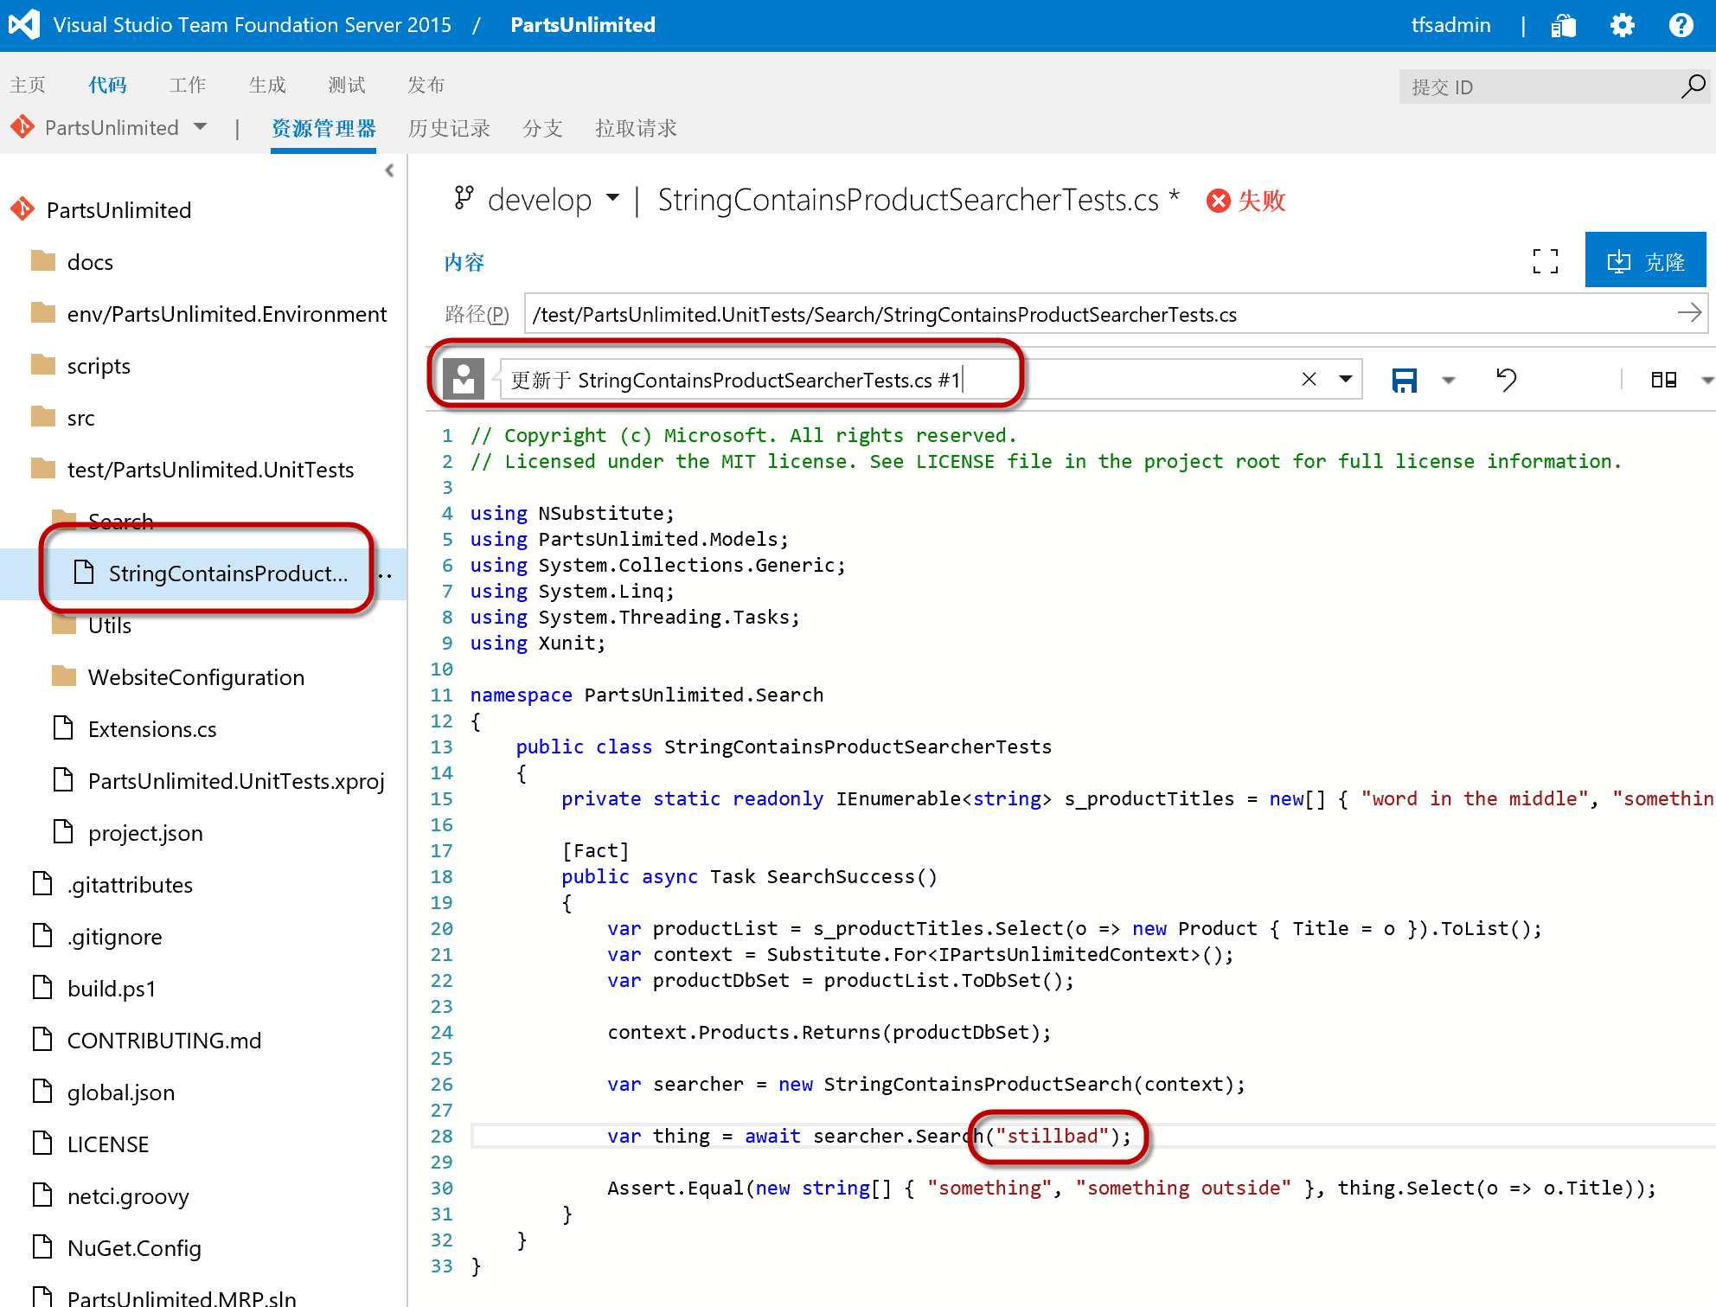Open the CONTRIBUTING.md file
The height and width of the screenshot is (1307, 1716).
pyautogui.click(x=164, y=1041)
